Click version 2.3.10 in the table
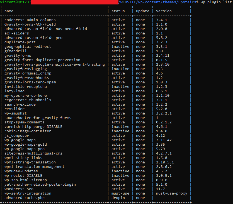 point(163,64)
